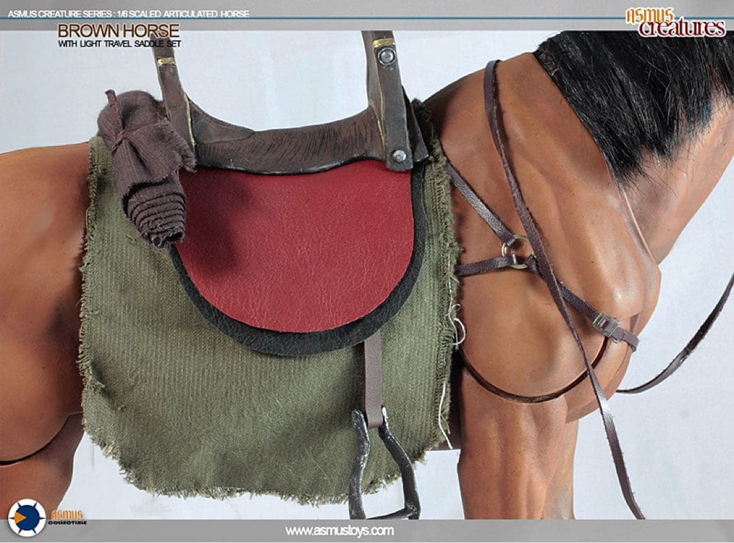734x543 pixels.
Task: Click the BROWN HORSE title text
Action: point(118,31)
